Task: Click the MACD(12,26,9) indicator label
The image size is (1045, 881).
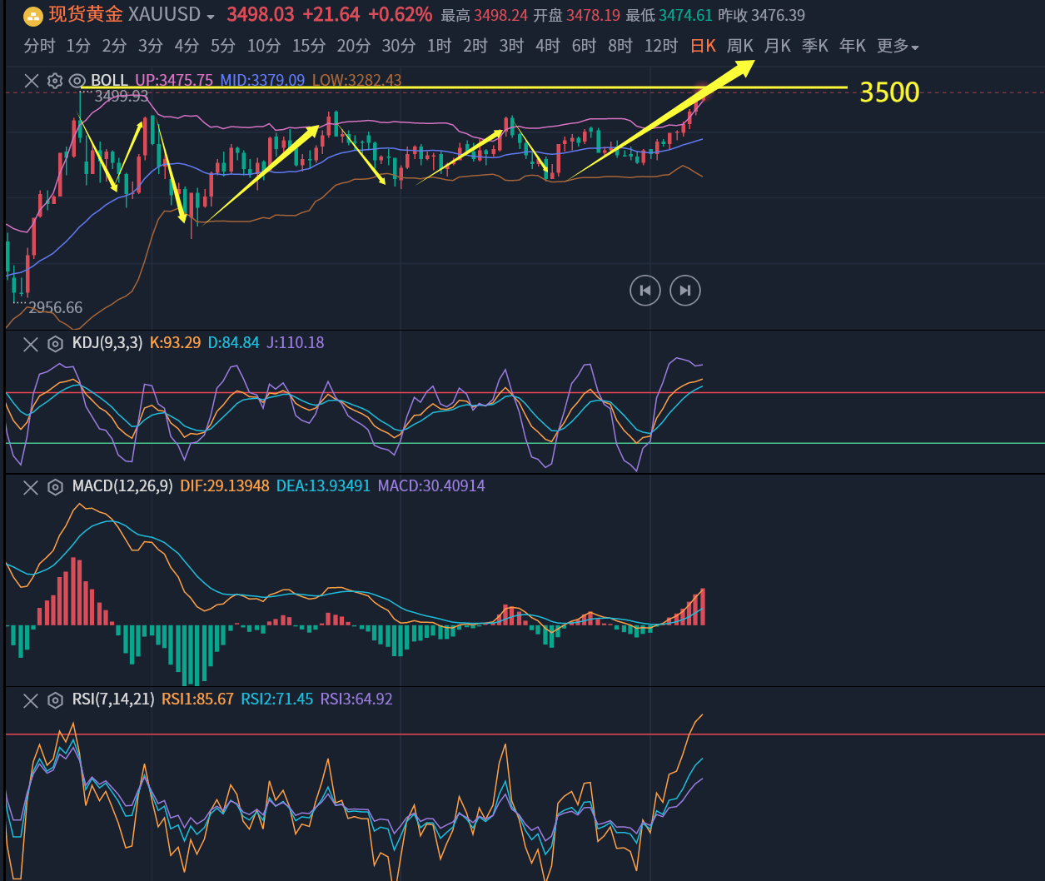Action: point(122,485)
